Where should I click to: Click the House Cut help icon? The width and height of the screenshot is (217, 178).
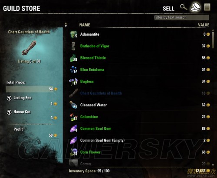tap(9, 112)
